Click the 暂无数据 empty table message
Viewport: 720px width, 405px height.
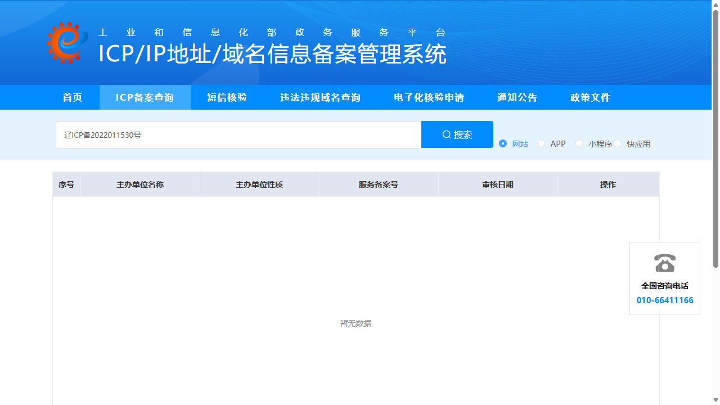[x=355, y=323]
